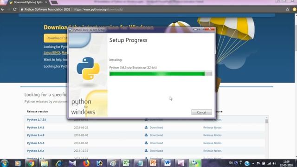Launch Internet Explorer from taskbar
Viewport: 297px width, 167px height.
coord(59,163)
